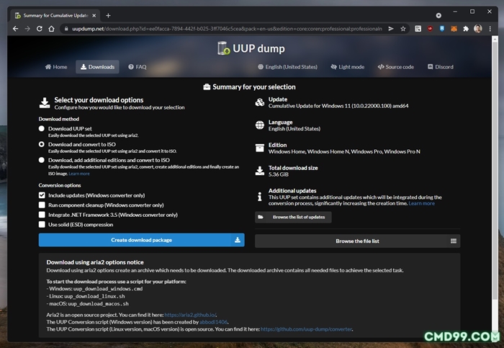
Task: Enable Use solid (ESD) compression
Action: coord(42,225)
